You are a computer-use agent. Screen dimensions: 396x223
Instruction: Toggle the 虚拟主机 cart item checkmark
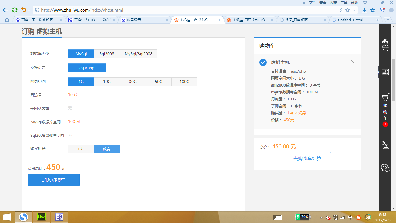263,62
